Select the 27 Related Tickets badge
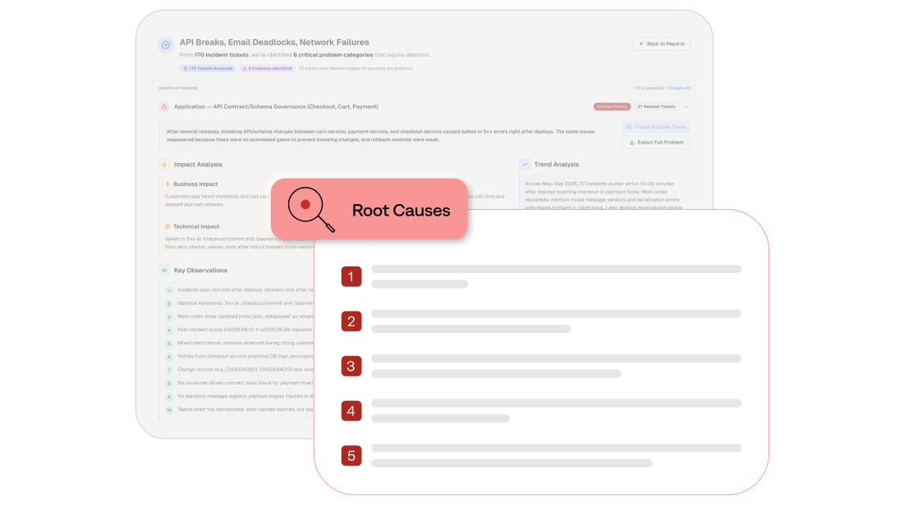This screenshot has height=505, width=904. coord(657,107)
